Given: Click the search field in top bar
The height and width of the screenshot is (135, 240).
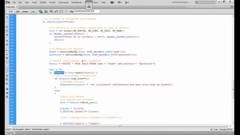Looking at the screenshot, I should click(205, 2).
